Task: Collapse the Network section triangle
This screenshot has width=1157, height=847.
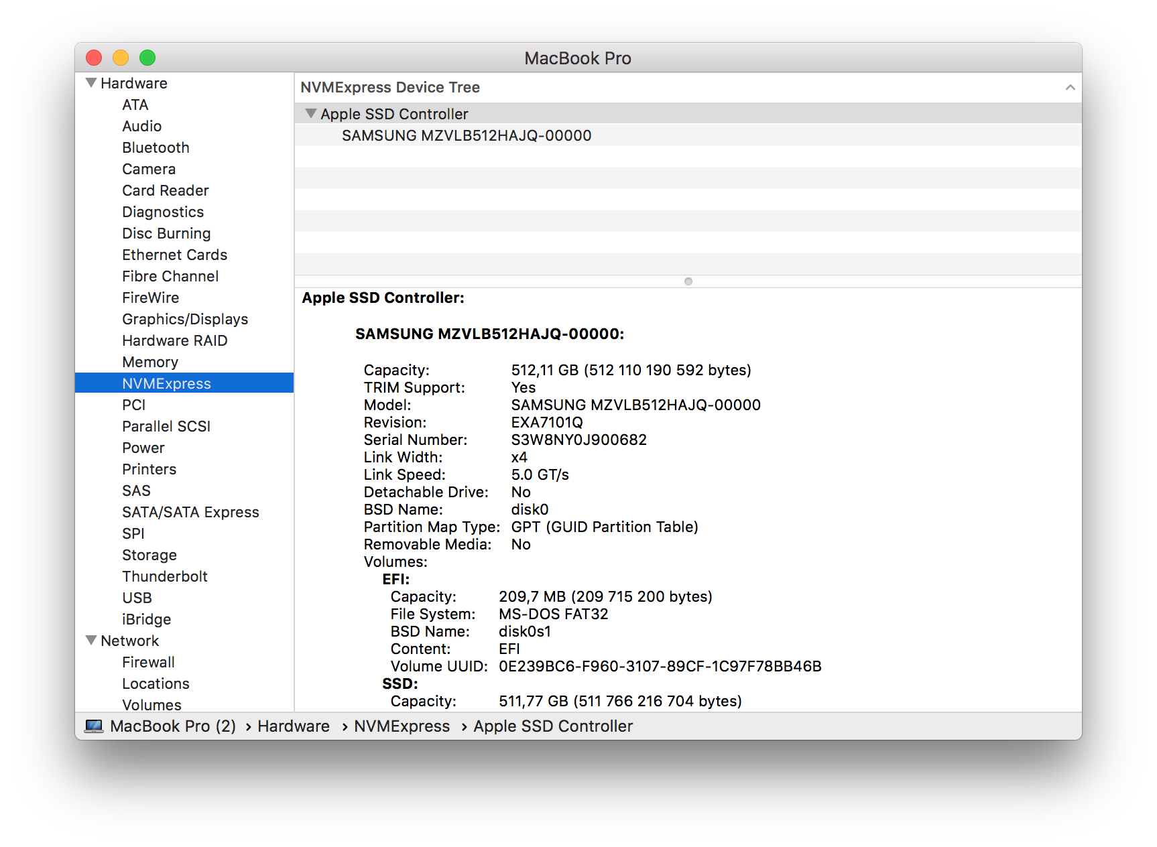Action: (x=91, y=641)
